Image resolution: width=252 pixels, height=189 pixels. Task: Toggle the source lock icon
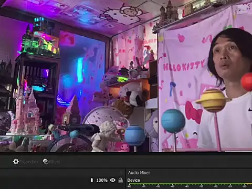(121, 180)
